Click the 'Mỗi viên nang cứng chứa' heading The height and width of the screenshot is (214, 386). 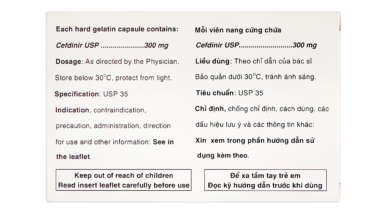(238, 30)
